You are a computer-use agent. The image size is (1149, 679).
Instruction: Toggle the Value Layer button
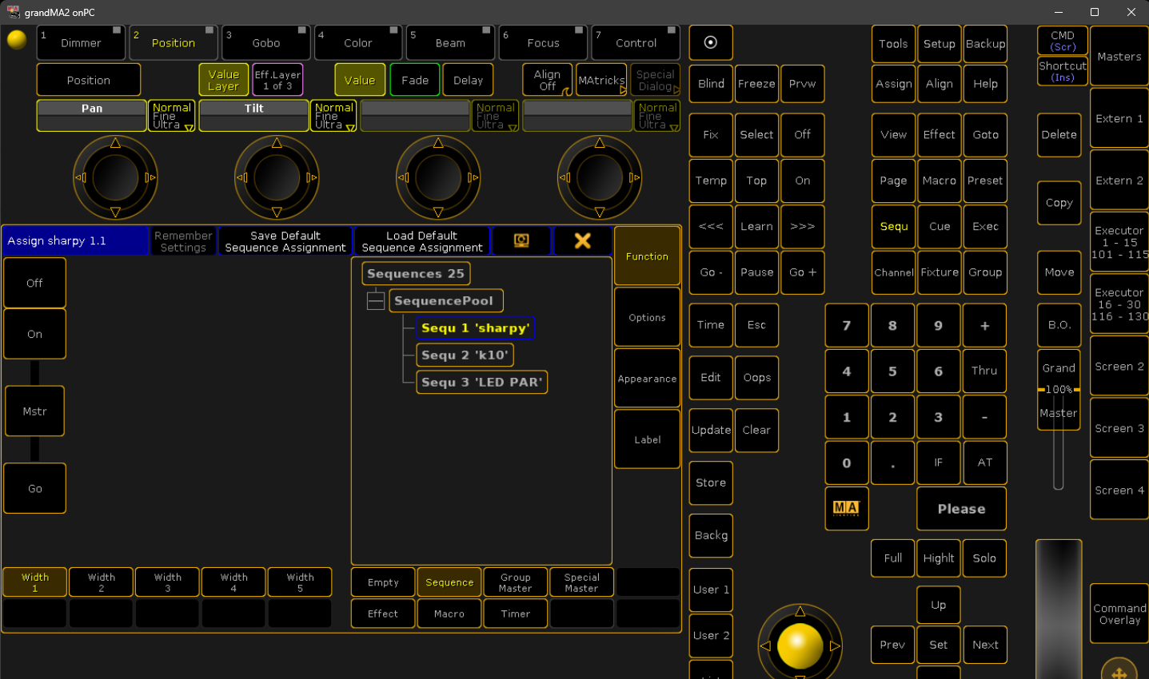coord(224,80)
